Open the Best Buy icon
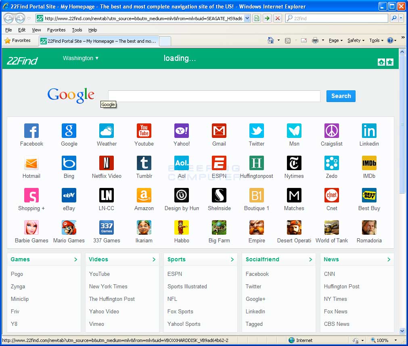The height and width of the screenshot is (346, 408). (x=369, y=195)
